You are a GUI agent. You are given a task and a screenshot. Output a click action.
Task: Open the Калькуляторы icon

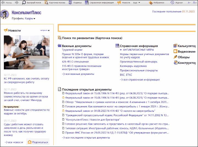coord(175,46)
